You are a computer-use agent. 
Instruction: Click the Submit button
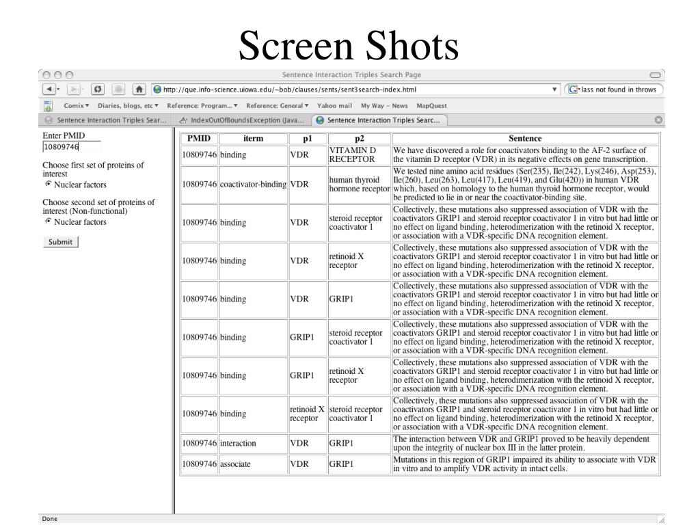click(x=60, y=242)
